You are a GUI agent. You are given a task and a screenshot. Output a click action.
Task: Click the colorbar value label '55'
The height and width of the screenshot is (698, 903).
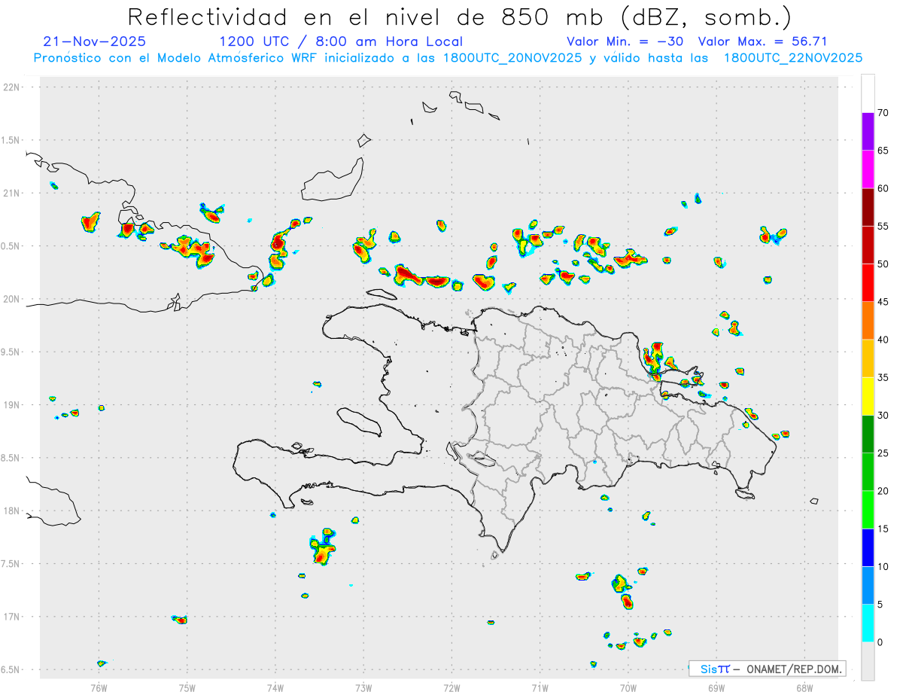click(x=883, y=226)
